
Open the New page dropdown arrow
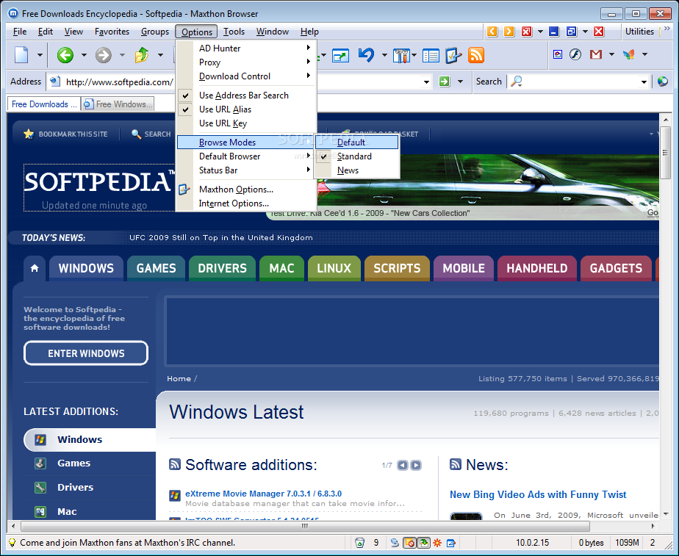tap(40, 55)
